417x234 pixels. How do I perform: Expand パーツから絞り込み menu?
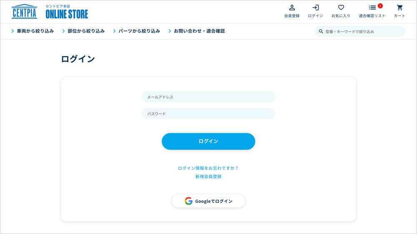point(136,31)
